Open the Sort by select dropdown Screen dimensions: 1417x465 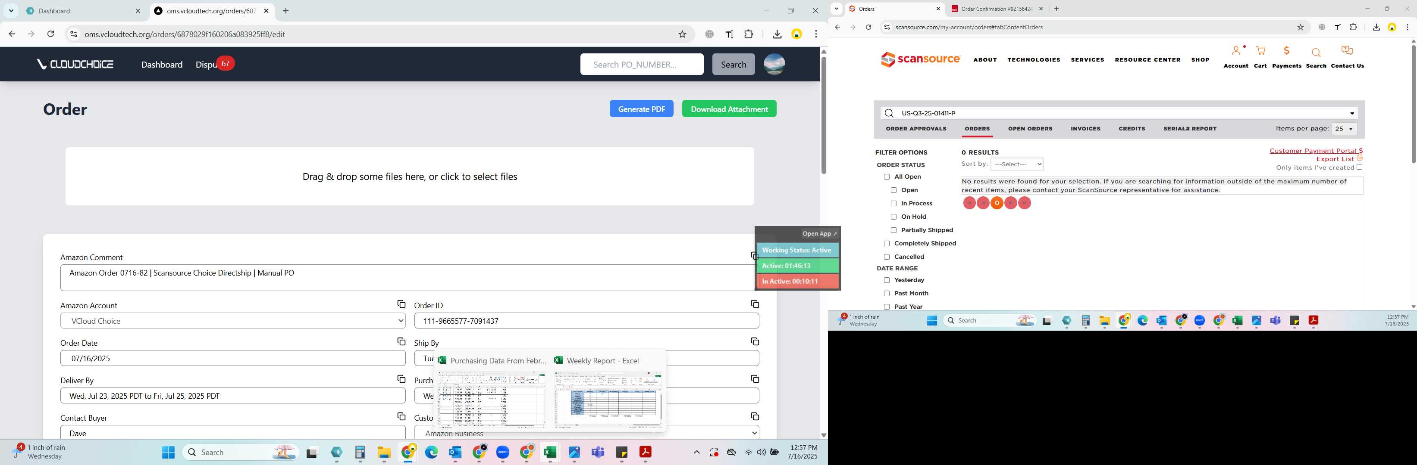pyautogui.click(x=1016, y=164)
